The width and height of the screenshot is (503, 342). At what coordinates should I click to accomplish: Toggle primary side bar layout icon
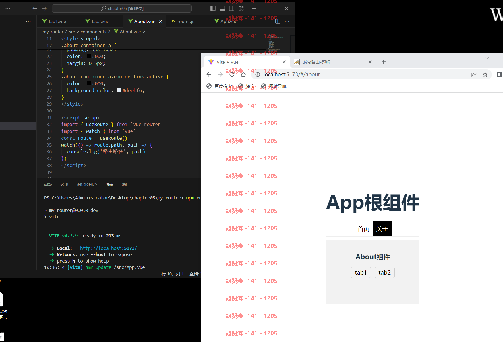(213, 8)
